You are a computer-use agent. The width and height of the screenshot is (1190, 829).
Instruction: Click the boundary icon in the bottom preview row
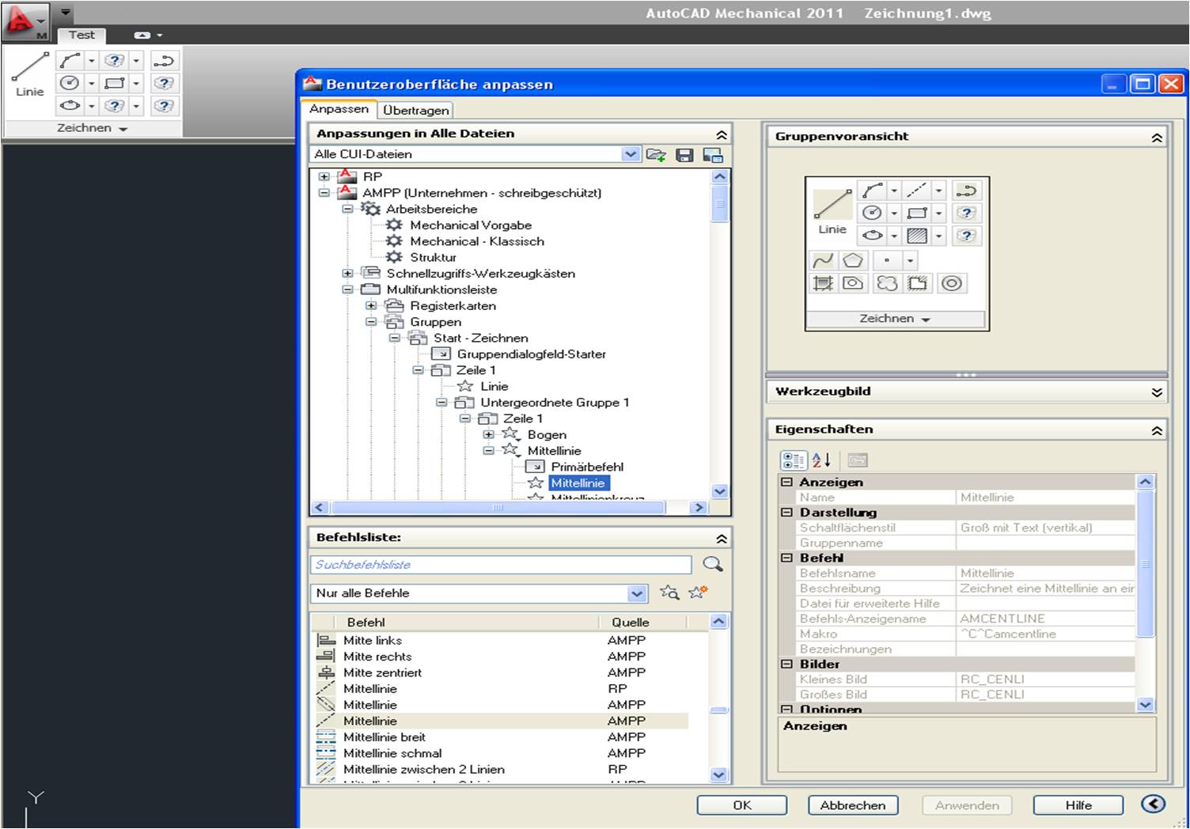(823, 283)
